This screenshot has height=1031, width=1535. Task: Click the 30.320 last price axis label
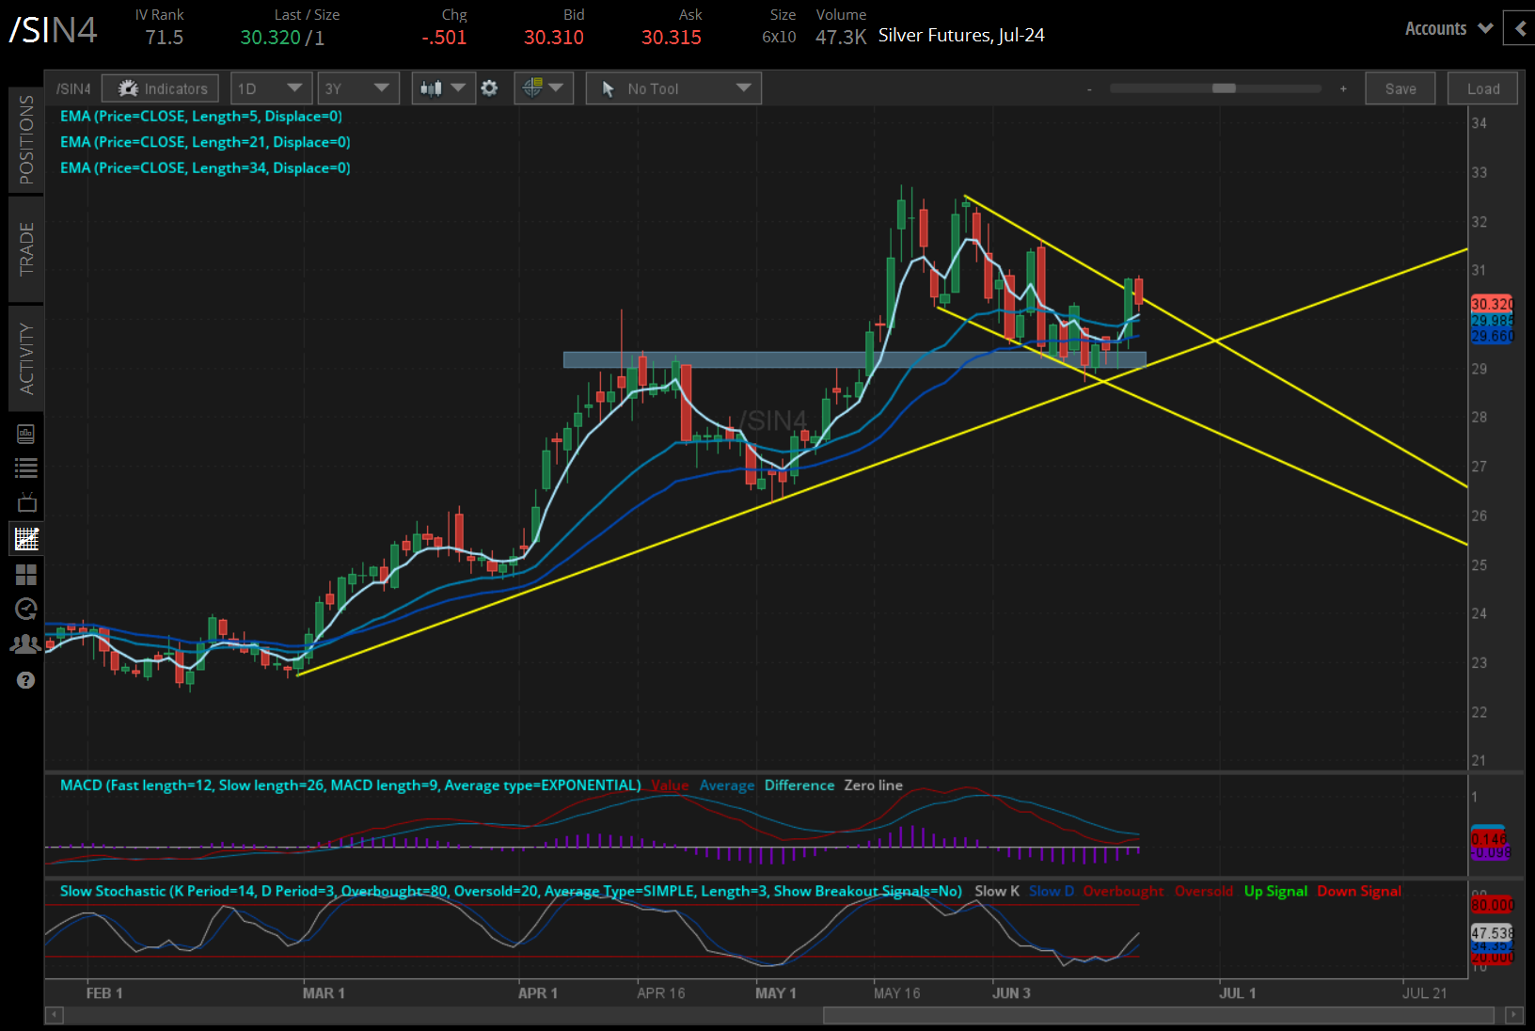tap(1492, 304)
